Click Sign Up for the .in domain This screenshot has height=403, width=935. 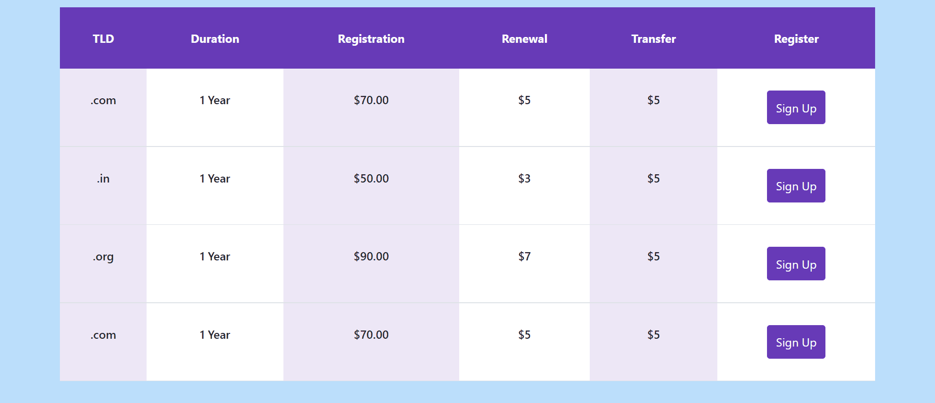796,185
